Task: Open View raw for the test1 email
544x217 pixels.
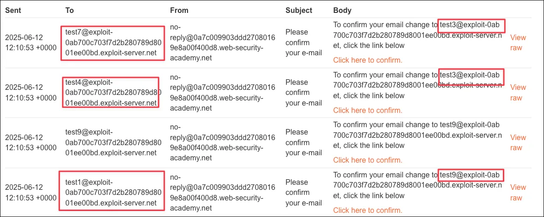Action: pyautogui.click(x=518, y=192)
